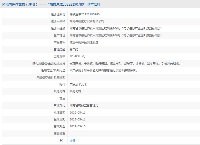Image resolution: width=200 pixels, height=145 pixels.
Task: Click the registration number 湘械注准20222190780 value
Action: pos(84,14)
